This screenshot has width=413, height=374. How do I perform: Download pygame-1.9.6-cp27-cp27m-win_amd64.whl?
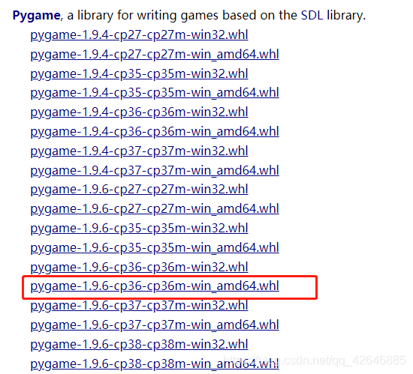click(155, 209)
